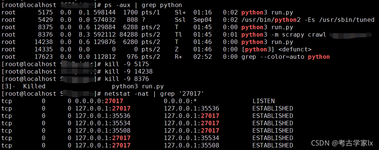Click the /usr/sbin/tuned process path

[x=354, y=20]
